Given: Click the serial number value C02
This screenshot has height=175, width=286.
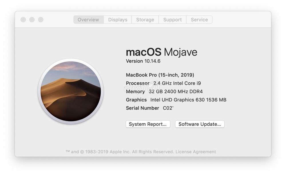Looking at the screenshot, I should click(x=168, y=108).
